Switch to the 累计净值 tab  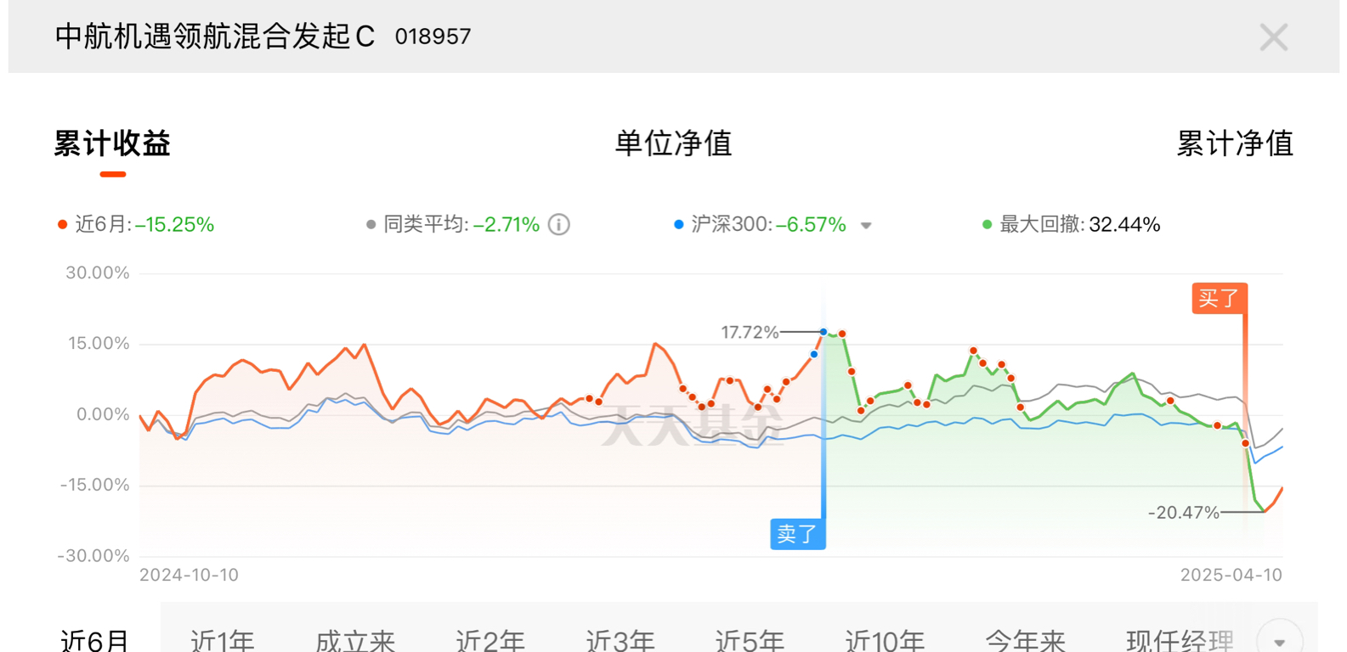point(1234,143)
